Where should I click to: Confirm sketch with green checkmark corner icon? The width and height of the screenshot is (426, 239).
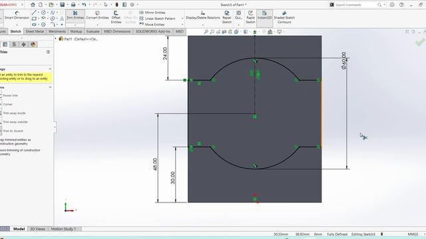420,42
